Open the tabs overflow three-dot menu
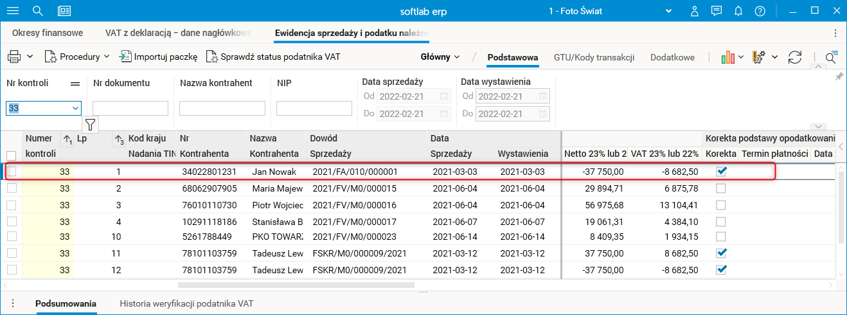Viewport: 847px width, 315px height. point(835,33)
